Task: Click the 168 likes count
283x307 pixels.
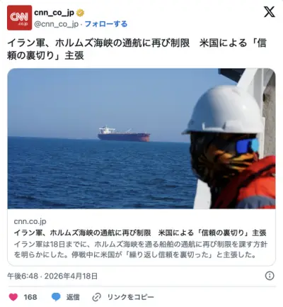Action: pos(30,297)
